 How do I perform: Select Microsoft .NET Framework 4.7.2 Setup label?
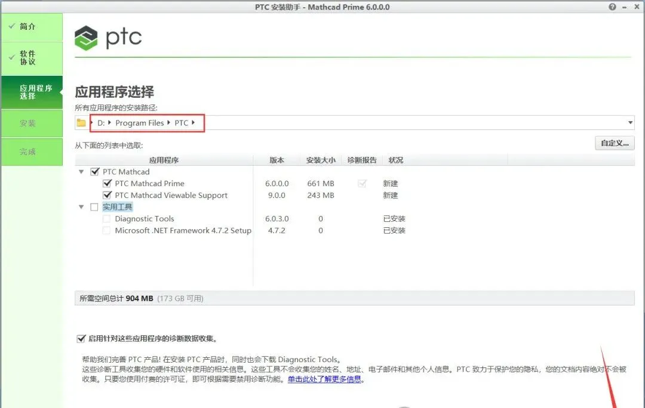click(x=183, y=230)
